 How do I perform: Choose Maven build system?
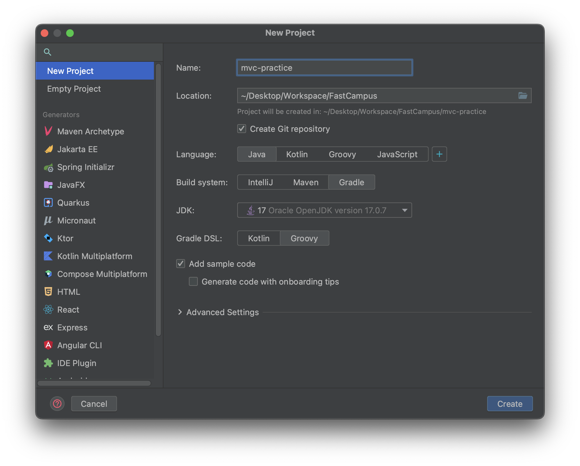pyautogui.click(x=306, y=182)
